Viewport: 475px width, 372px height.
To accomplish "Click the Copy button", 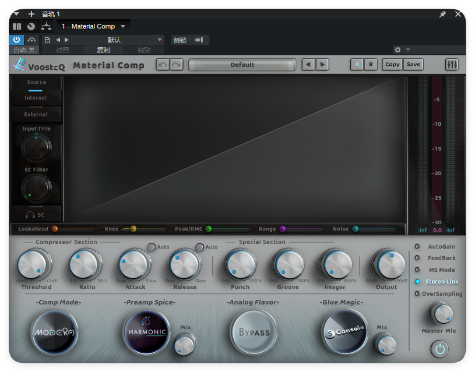I will [392, 65].
